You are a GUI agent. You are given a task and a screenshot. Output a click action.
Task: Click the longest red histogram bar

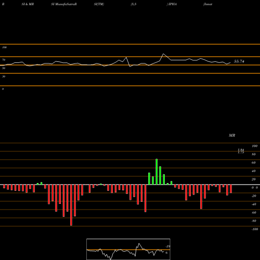(71, 205)
